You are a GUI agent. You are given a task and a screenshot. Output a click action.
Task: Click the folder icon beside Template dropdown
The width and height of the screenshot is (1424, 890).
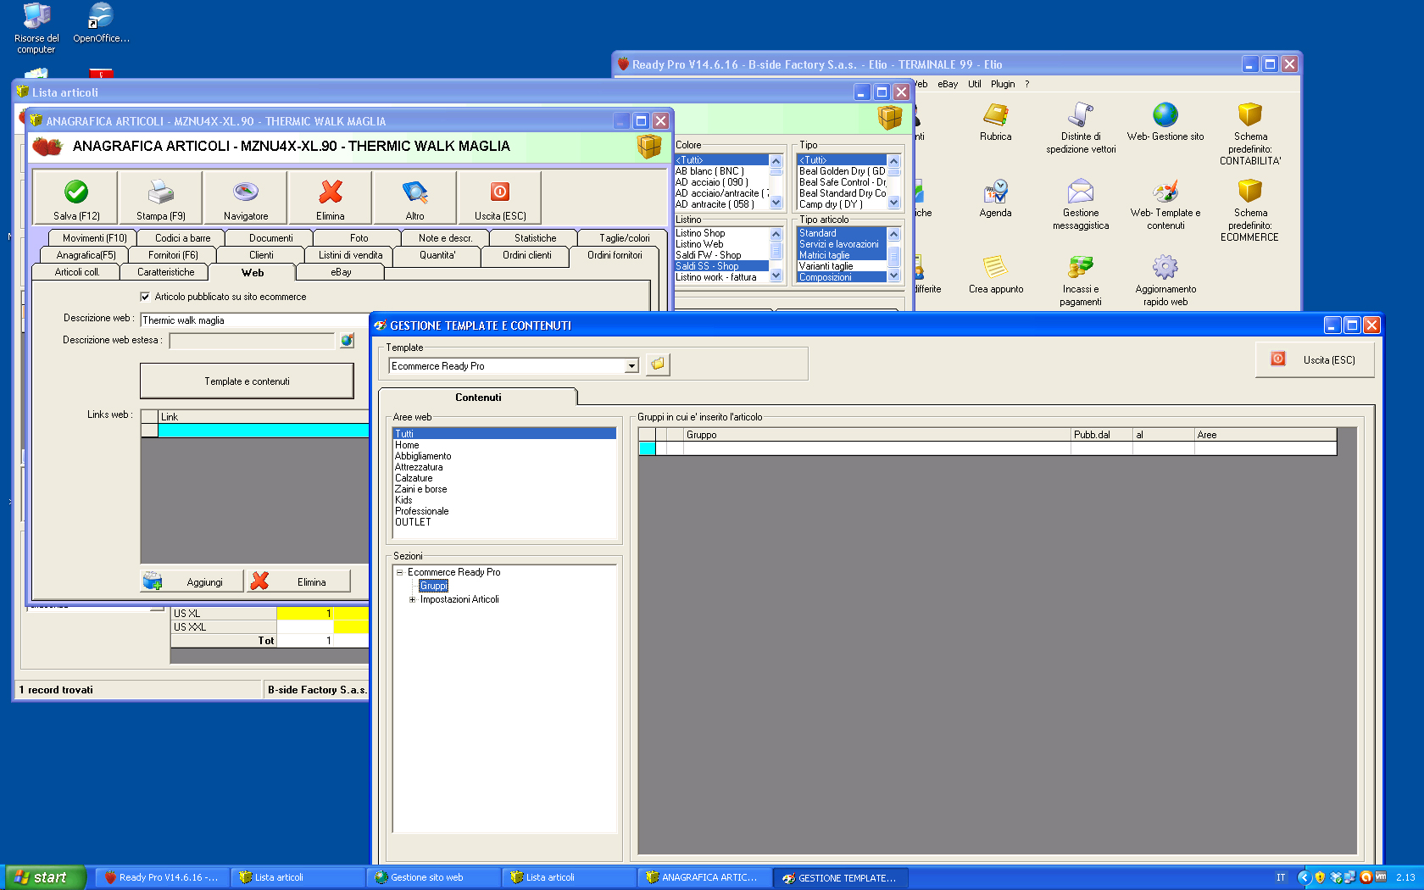pyautogui.click(x=658, y=364)
